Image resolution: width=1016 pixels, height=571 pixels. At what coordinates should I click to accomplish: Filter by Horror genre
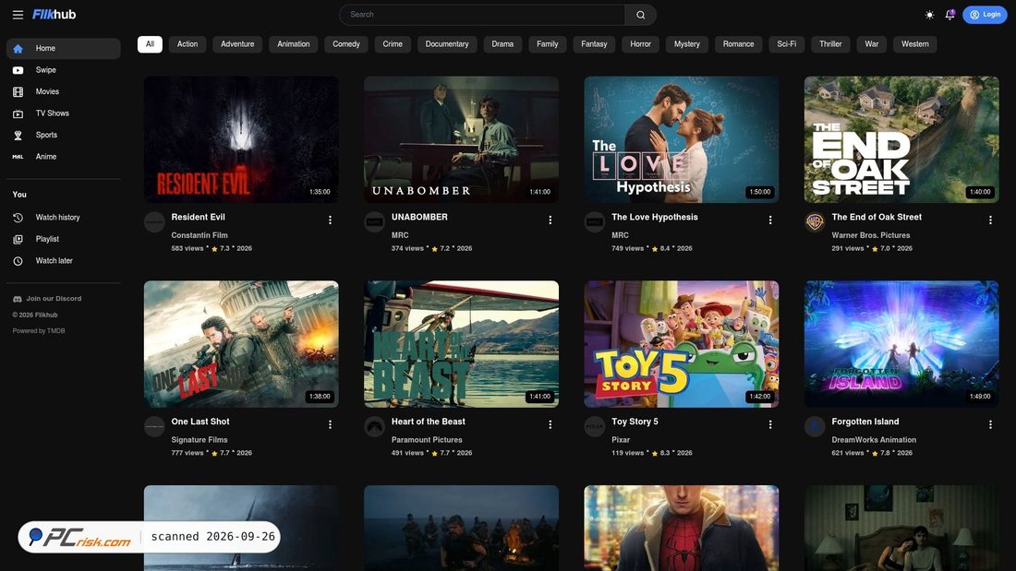click(x=640, y=44)
